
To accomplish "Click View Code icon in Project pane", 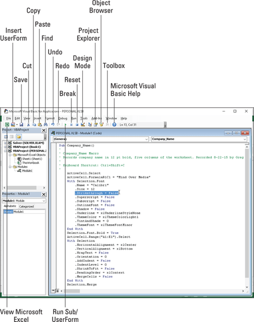I will pyautogui.click(x=6, y=137).
